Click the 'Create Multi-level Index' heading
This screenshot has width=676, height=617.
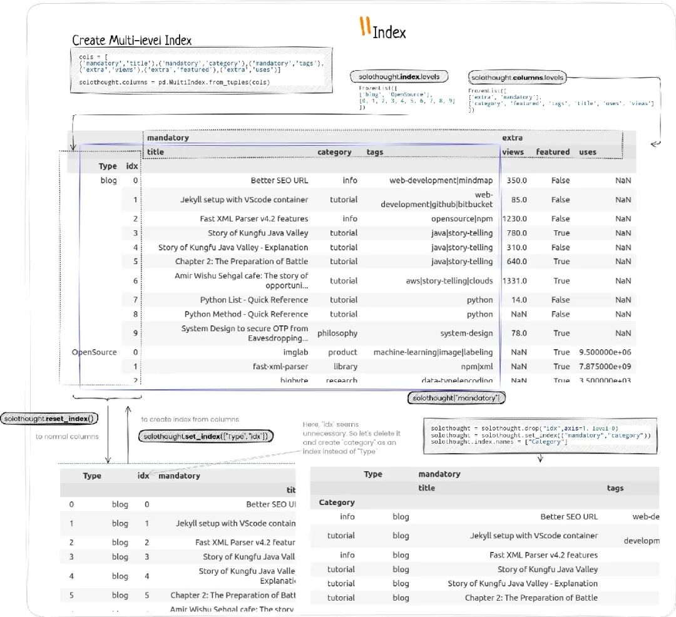[x=131, y=40]
